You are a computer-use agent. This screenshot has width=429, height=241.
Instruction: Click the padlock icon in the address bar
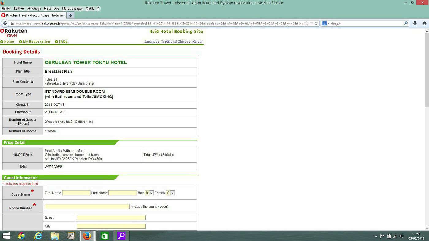click(x=12, y=24)
